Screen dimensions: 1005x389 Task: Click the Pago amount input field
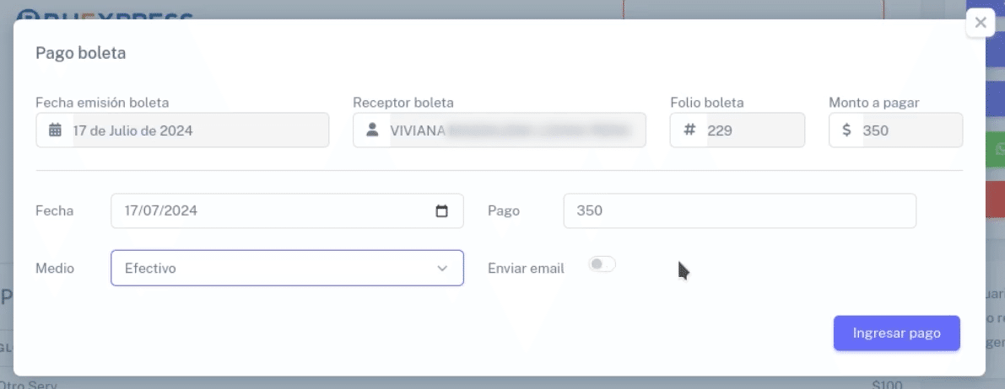click(740, 210)
